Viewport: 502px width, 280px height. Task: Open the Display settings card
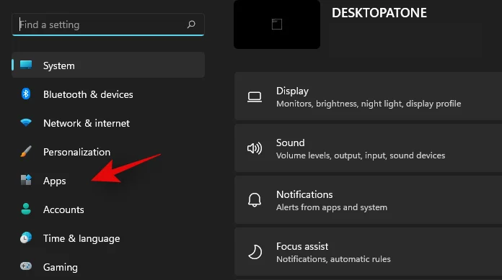tap(368, 96)
